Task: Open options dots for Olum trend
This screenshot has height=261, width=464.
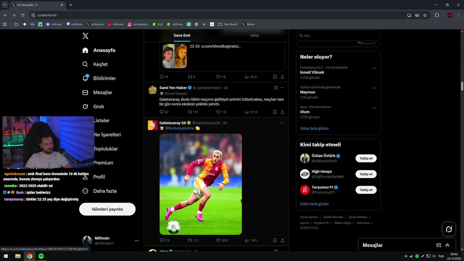Action: point(374,108)
